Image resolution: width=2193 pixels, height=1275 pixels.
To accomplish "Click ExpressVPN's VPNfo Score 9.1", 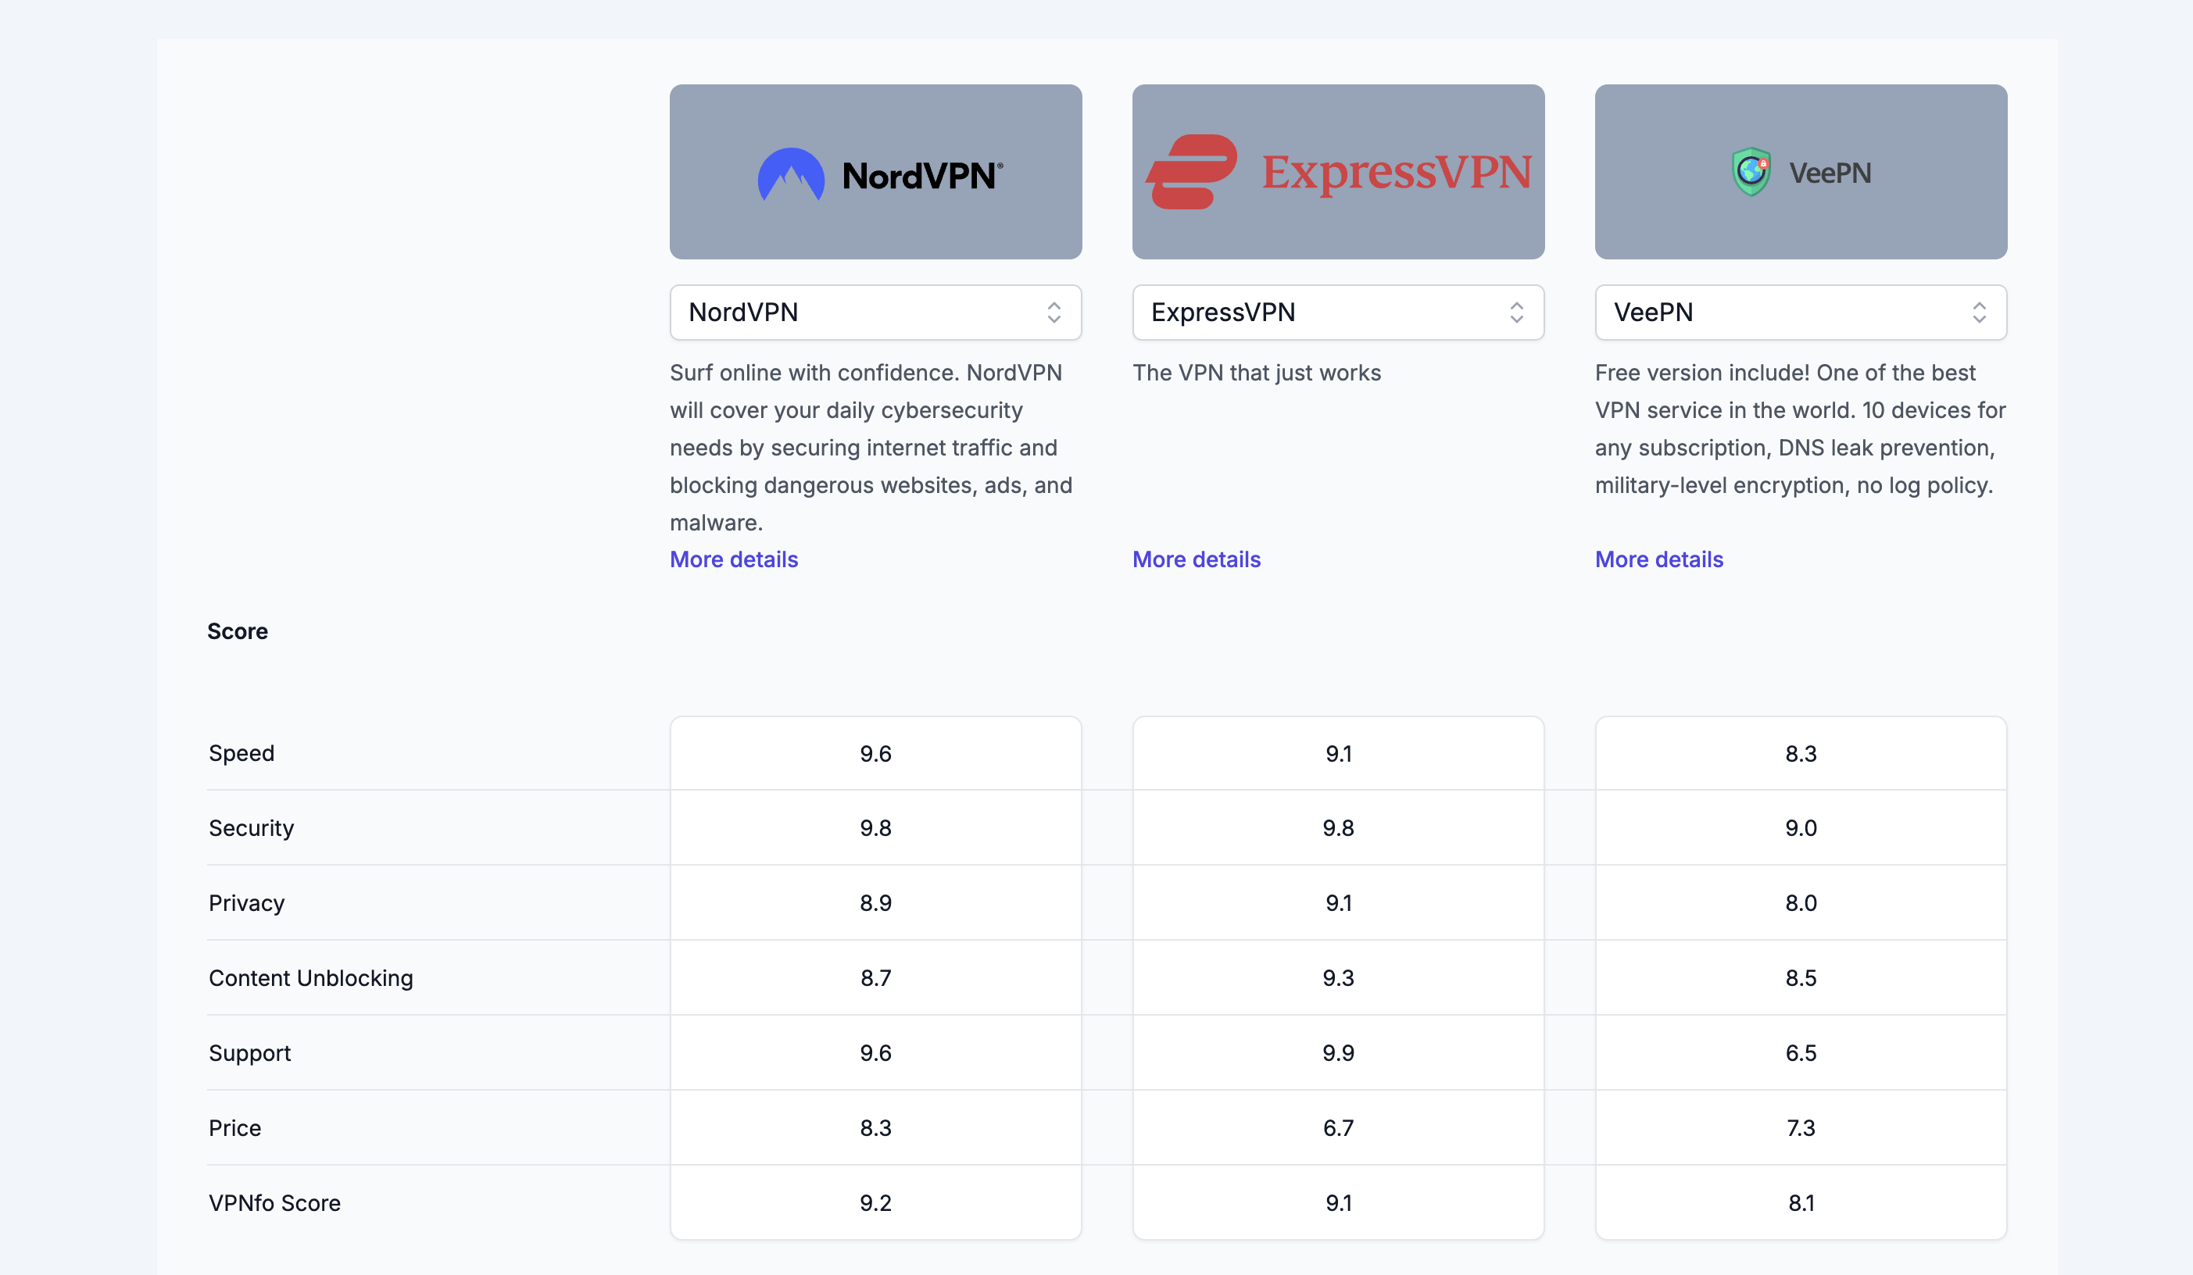I will [1339, 1203].
